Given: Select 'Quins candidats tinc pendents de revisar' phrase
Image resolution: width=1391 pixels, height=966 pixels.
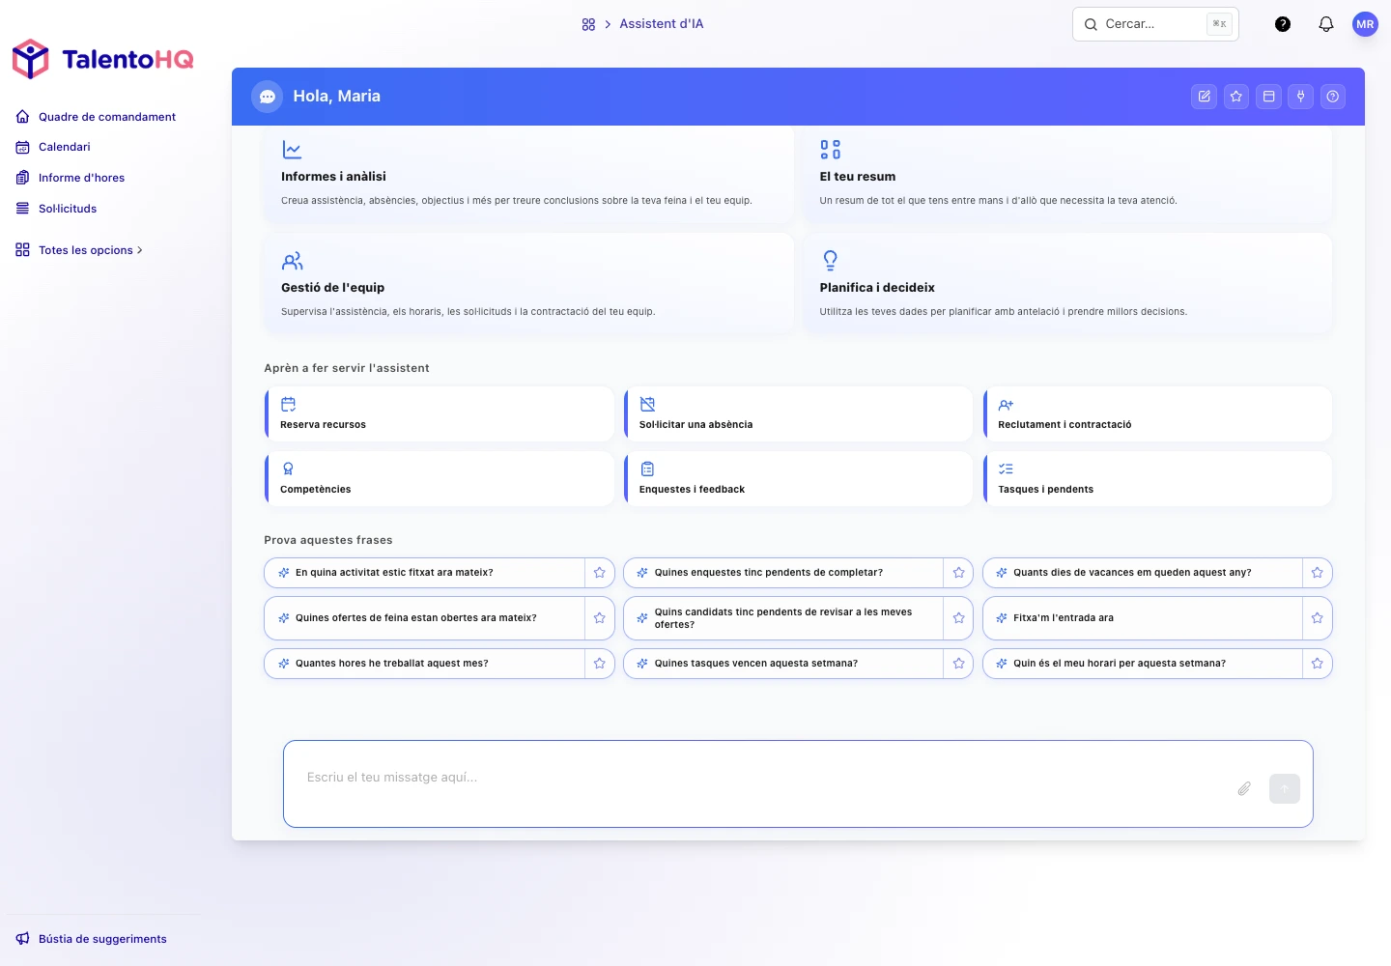Looking at the screenshot, I should [783, 618].
